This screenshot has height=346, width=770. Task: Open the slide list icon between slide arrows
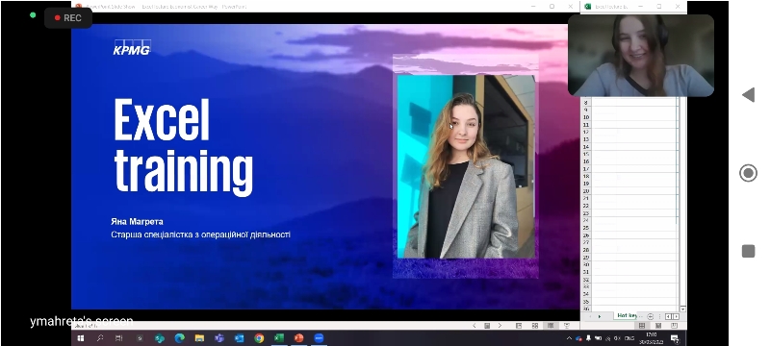pyautogui.click(x=487, y=326)
